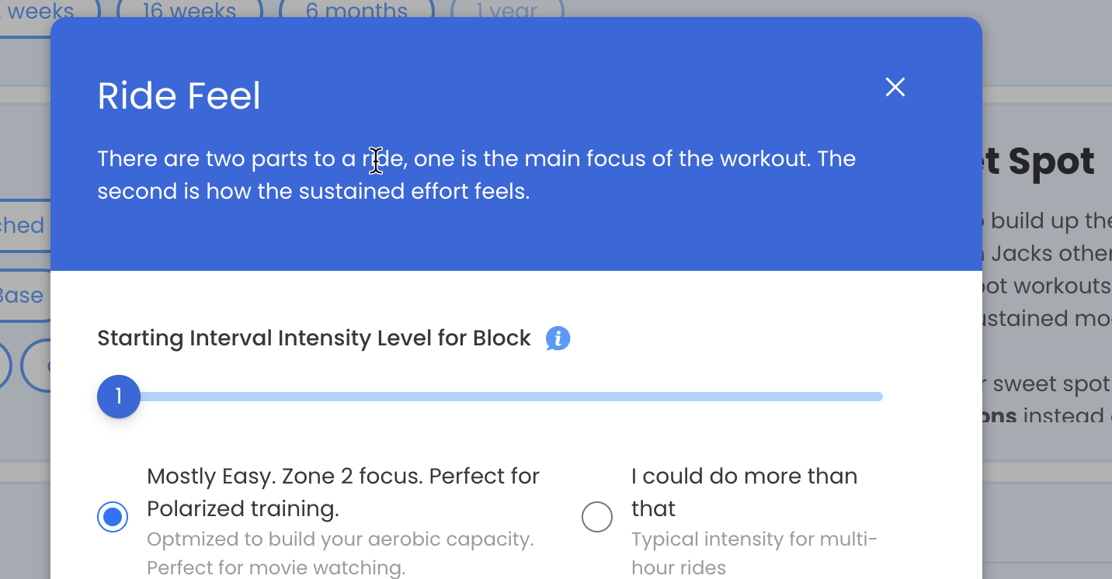Select the "I could do more than that" radio
Screen dimensions: 1112x579
(x=597, y=517)
